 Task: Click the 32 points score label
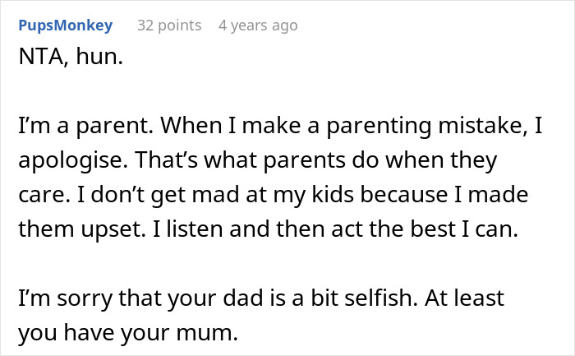click(168, 25)
